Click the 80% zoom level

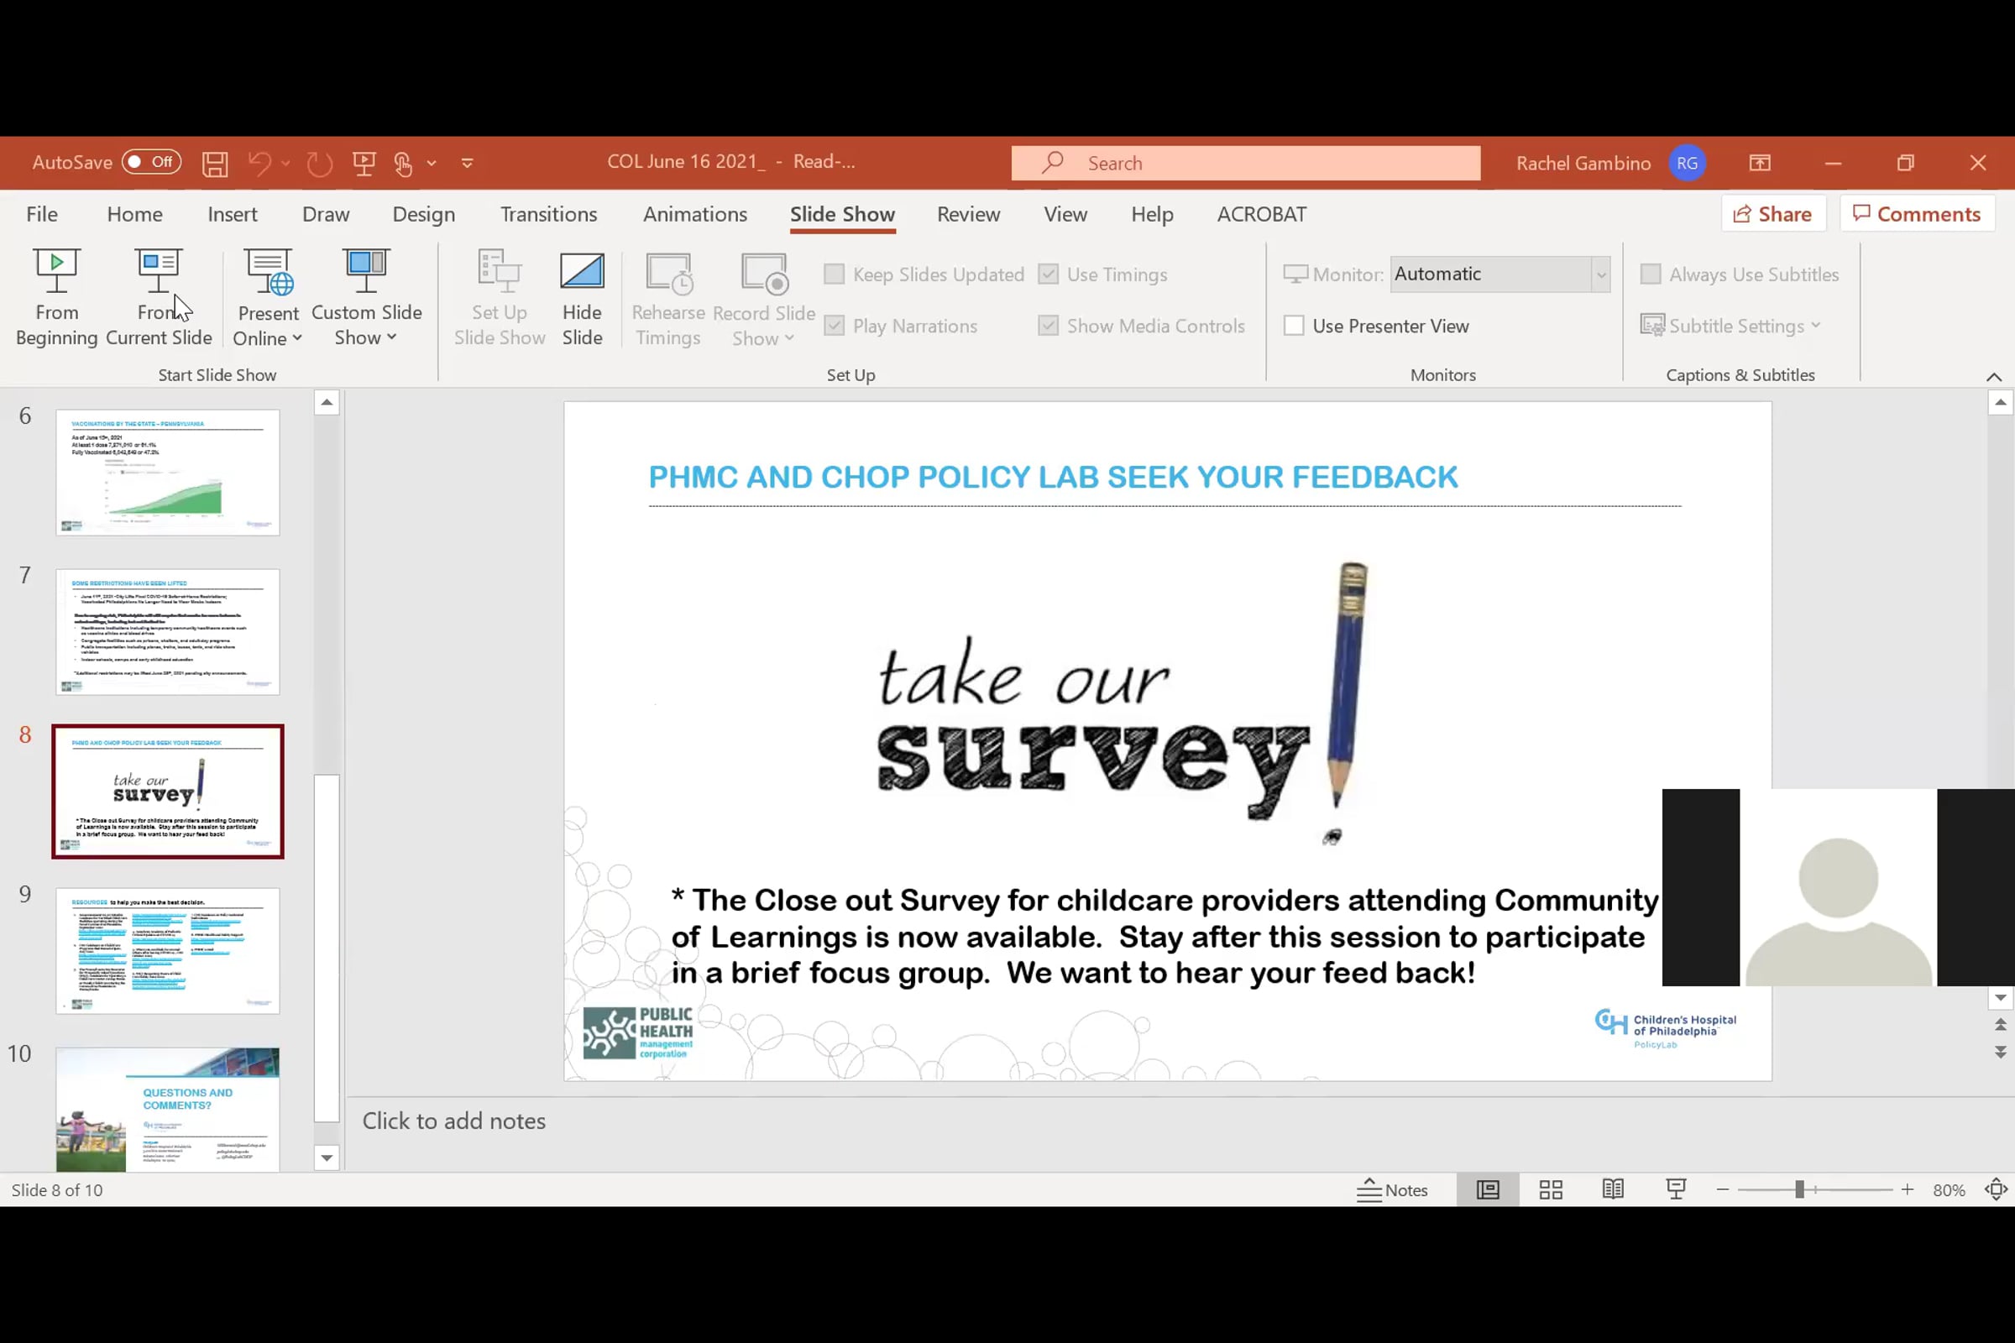1948,1189
